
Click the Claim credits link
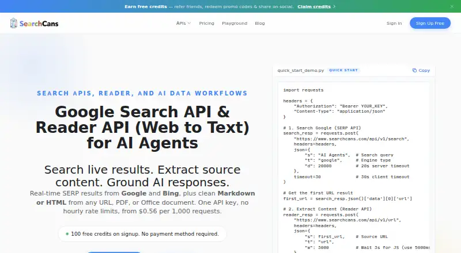pyautogui.click(x=314, y=6)
